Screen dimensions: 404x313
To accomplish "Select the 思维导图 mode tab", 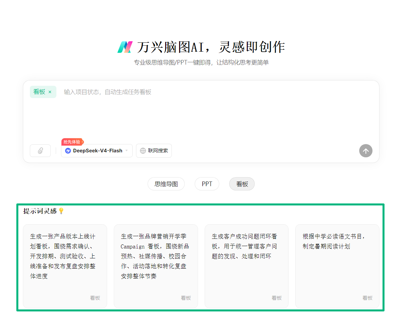I will point(166,184).
